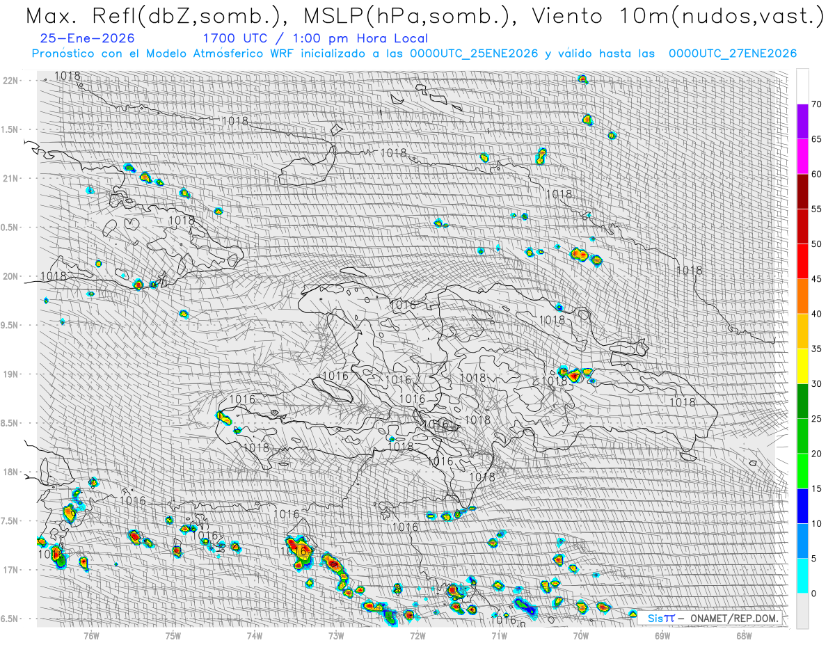Click the '70' value label on the color scale
The image size is (835, 645).
[817, 104]
